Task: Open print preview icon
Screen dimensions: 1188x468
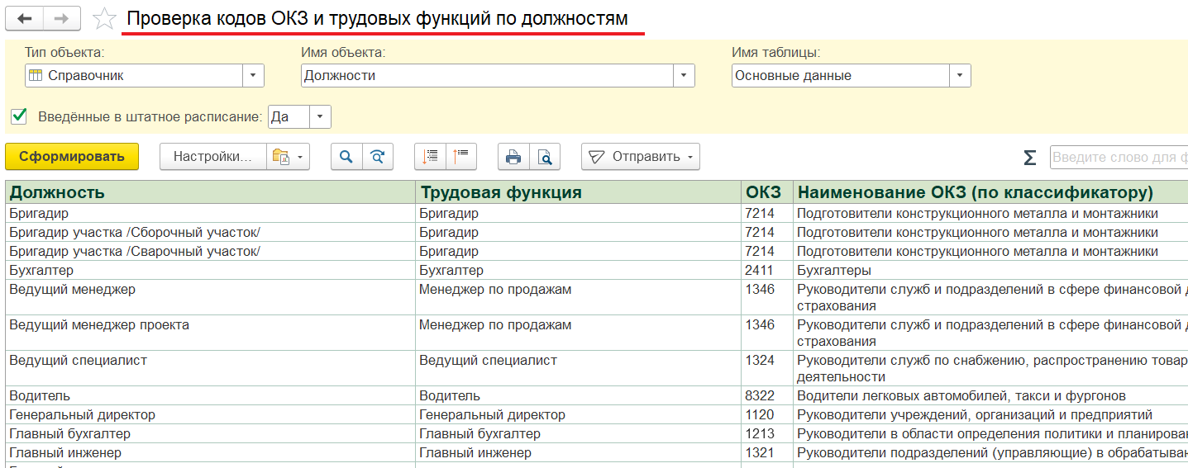Action: coord(545,157)
